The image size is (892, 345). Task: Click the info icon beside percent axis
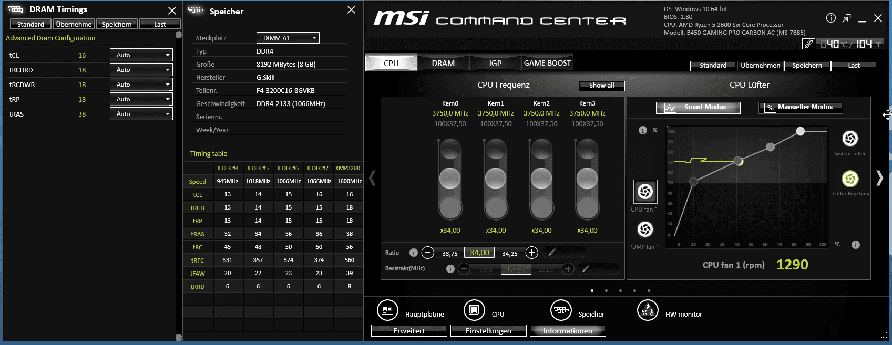tap(642, 130)
